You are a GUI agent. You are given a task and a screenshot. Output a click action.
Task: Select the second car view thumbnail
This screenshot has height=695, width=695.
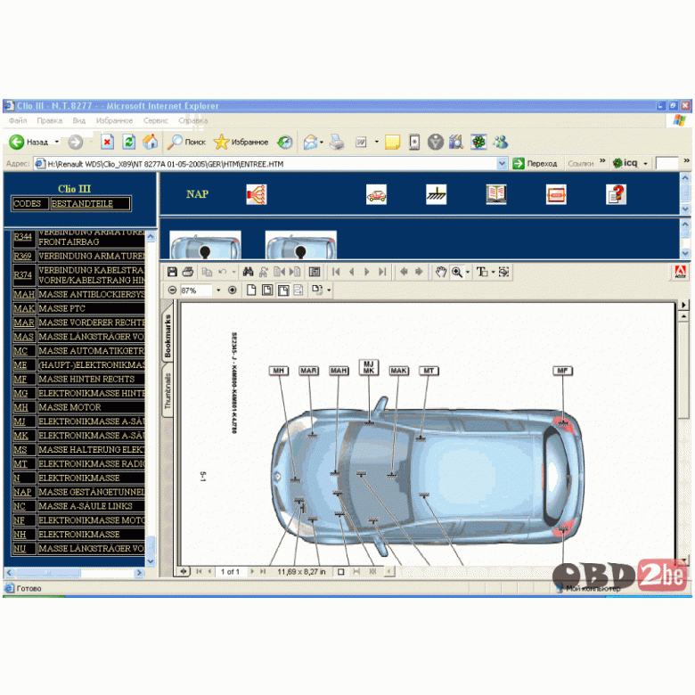click(301, 245)
